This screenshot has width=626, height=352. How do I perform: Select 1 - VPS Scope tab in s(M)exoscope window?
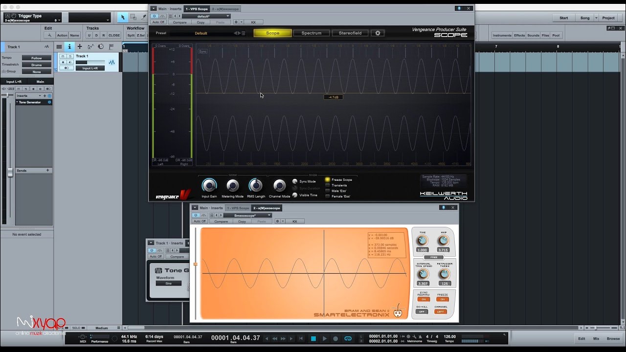pos(238,208)
